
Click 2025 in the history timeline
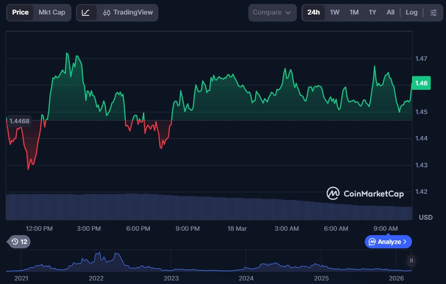pos(321,278)
